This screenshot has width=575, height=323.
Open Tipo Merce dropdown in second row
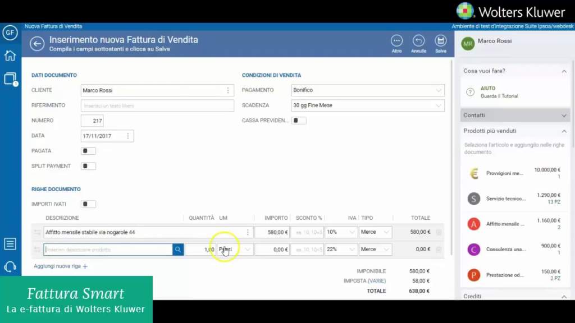click(x=375, y=250)
